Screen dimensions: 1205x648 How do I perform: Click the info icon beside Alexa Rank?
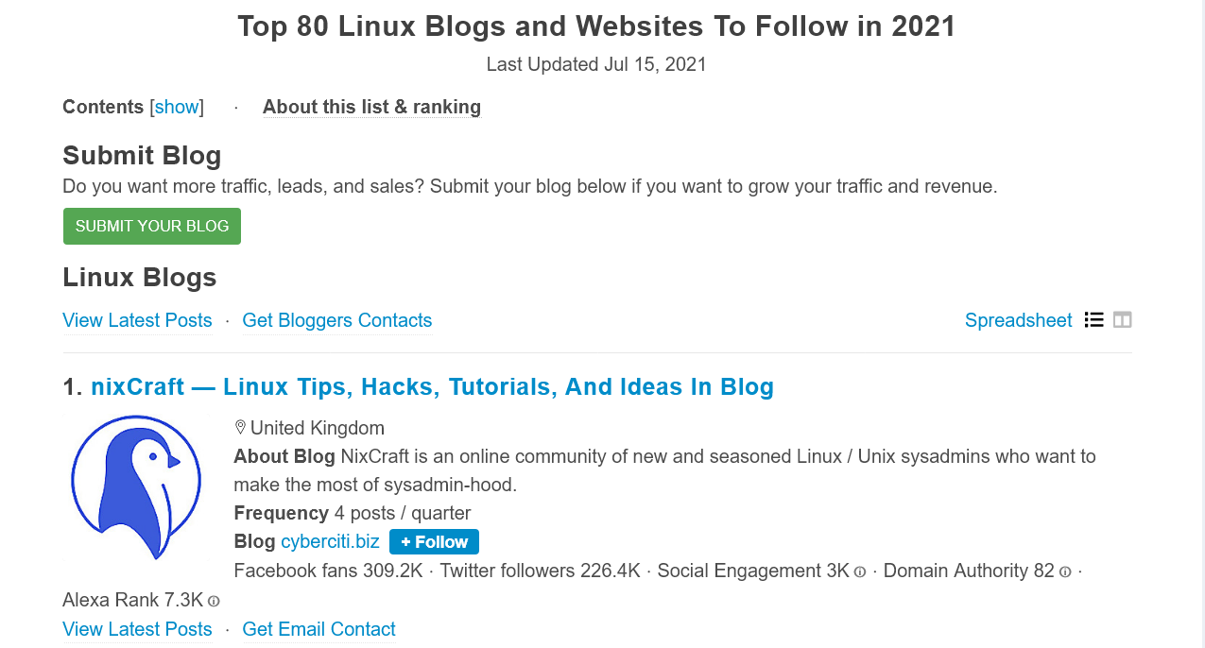[214, 601]
